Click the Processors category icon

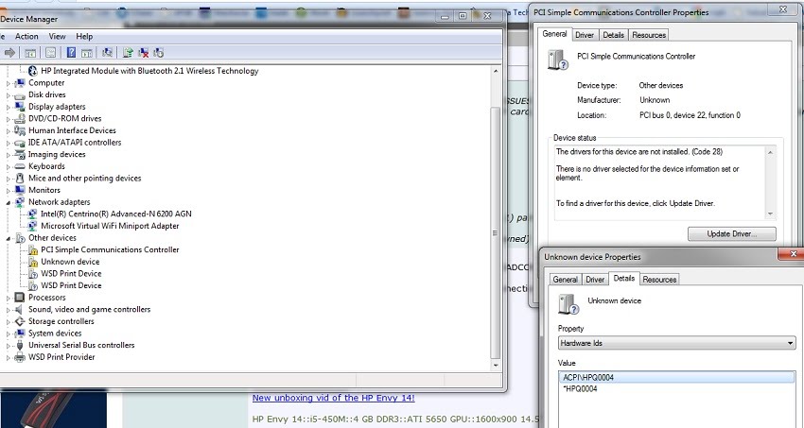(20, 298)
